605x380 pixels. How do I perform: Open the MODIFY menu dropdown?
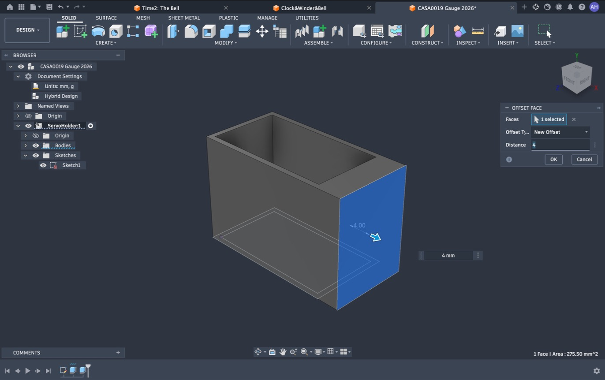coord(226,43)
